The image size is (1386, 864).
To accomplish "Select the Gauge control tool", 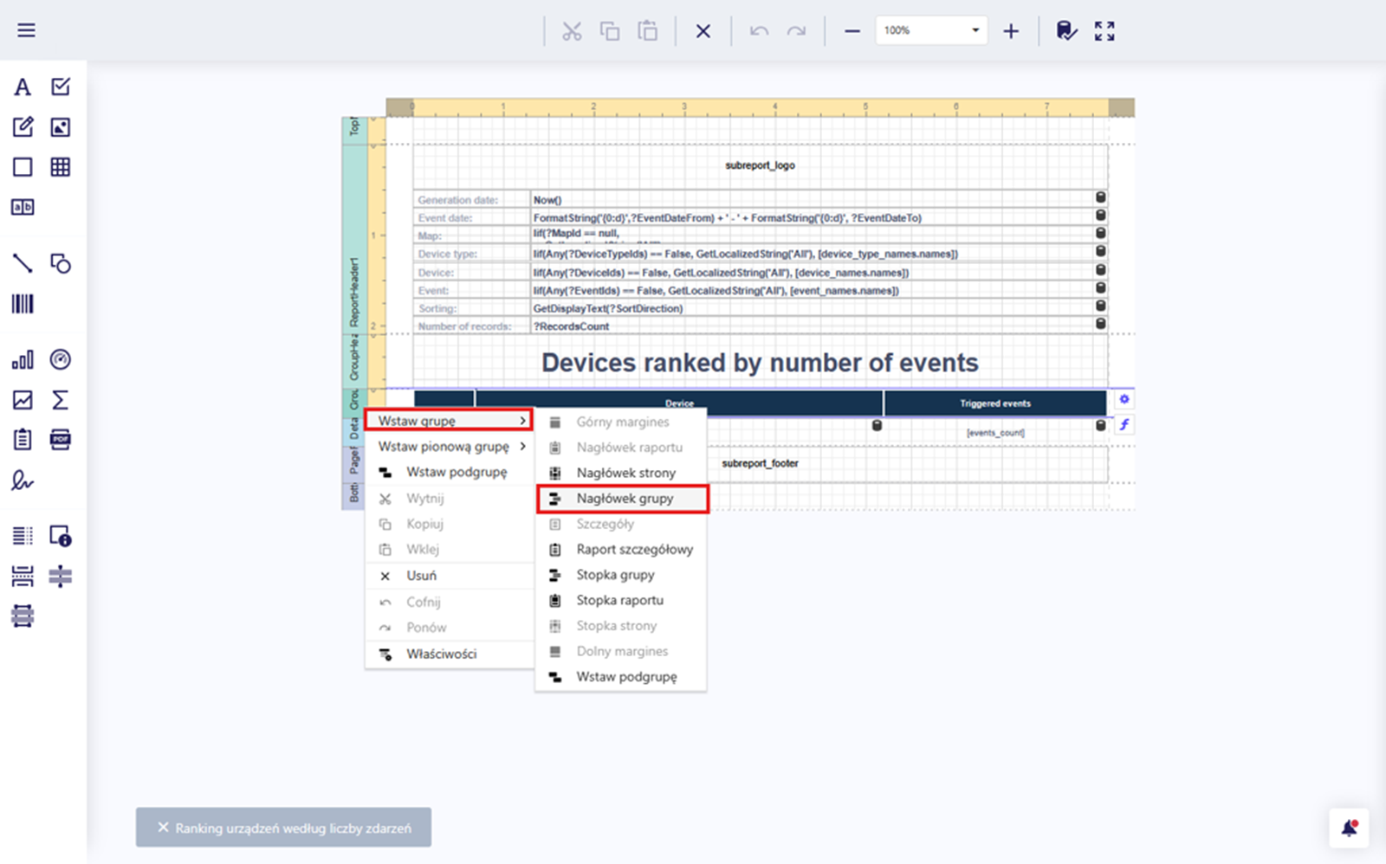I will (61, 359).
